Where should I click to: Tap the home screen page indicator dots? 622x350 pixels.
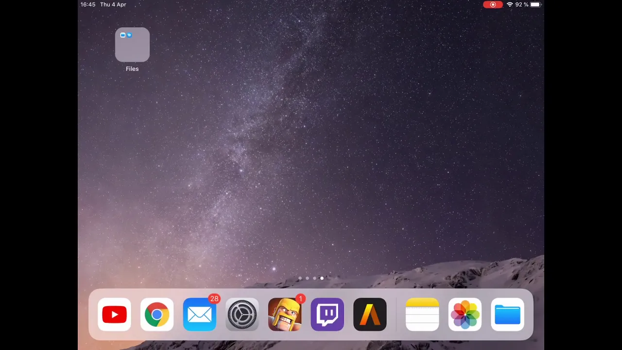[x=311, y=278]
